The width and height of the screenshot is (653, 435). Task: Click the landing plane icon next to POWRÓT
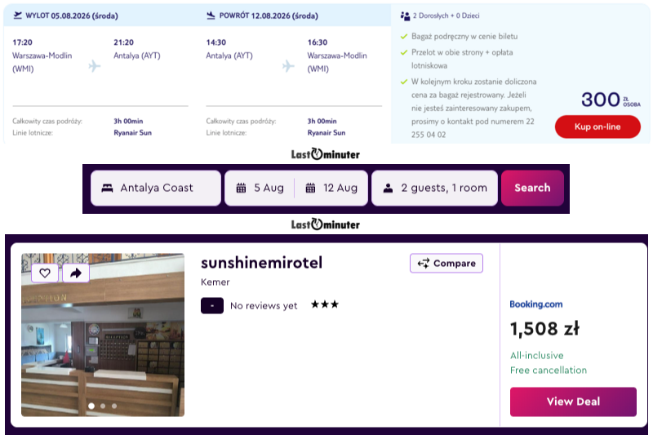pos(211,16)
